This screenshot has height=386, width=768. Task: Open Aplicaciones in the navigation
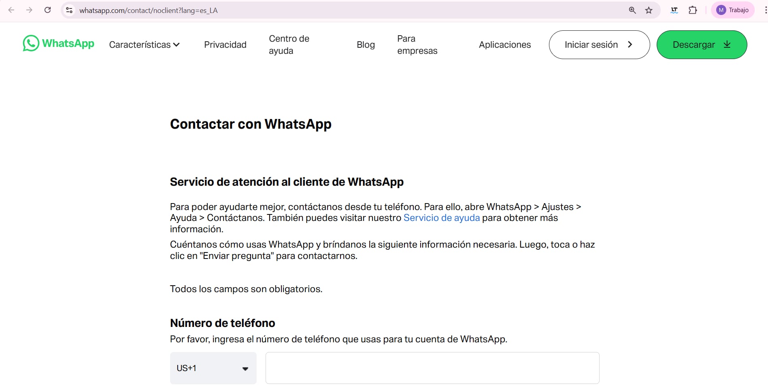click(x=505, y=45)
